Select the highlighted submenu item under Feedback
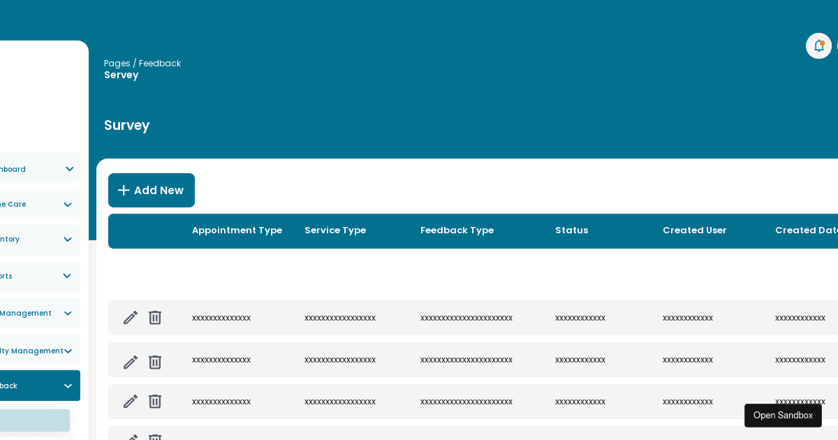838x440 pixels. tap(35, 420)
